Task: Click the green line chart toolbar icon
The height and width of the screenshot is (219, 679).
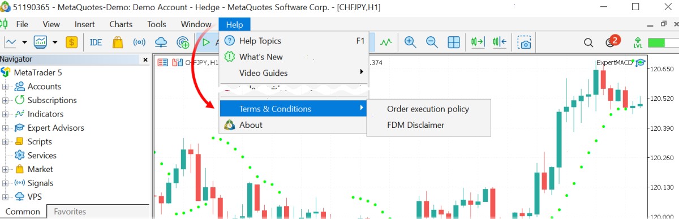Action: (386, 42)
